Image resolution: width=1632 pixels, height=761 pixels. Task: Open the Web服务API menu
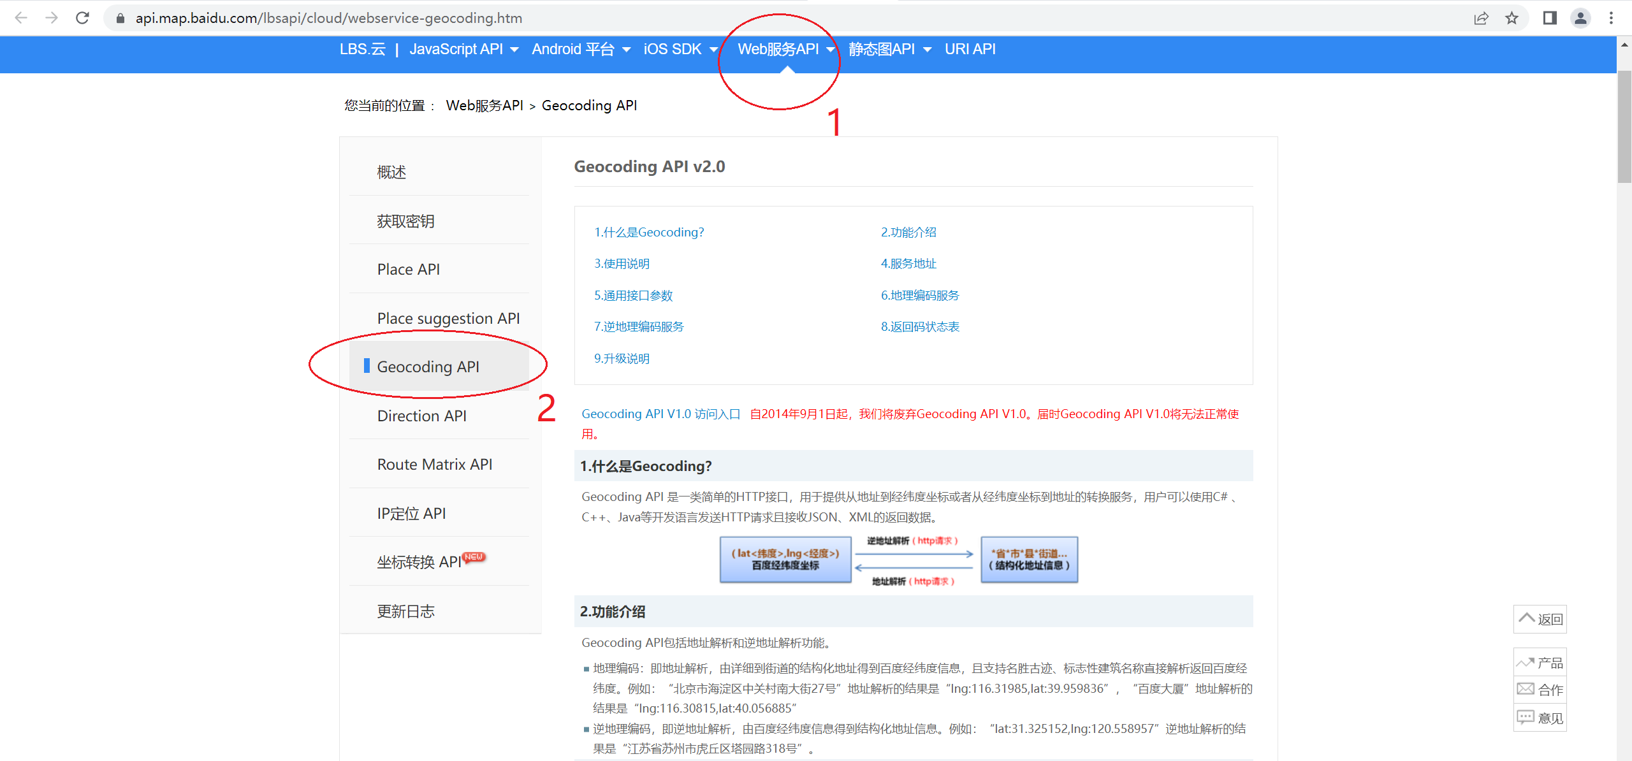[x=779, y=49]
